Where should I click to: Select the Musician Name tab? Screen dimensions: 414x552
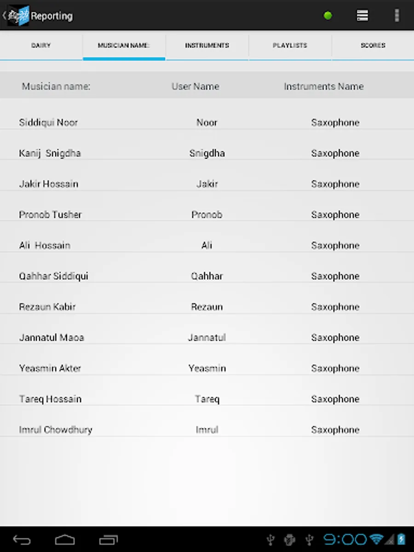click(124, 46)
